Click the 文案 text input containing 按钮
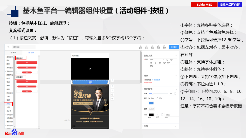Viewport: 246px width, 138px height. (163, 67)
